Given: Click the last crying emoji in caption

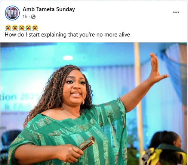Looking at the screenshot, I should pyautogui.click(x=35, y=28).
